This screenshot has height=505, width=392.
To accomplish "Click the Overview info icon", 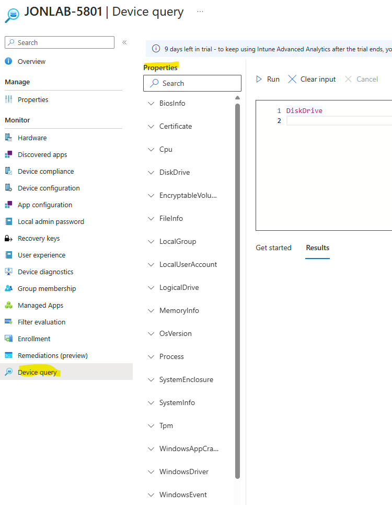I will click(x=8, y=61).
